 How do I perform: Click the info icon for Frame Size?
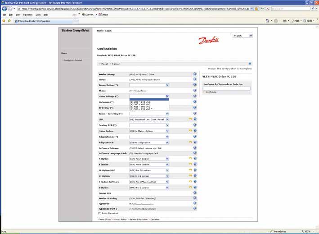pos(195,193)
